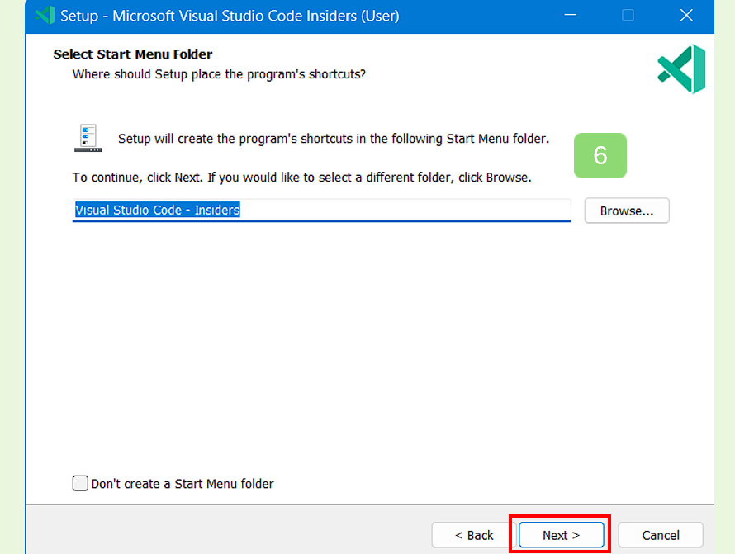
Task: Open the Browse... folder dialog
Action: pyautogui.click(x=627, y=211)
